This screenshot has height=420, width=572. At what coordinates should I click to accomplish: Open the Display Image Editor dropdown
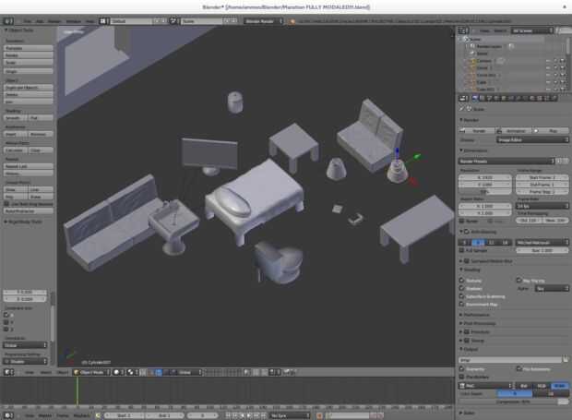[x=532, y=139]
